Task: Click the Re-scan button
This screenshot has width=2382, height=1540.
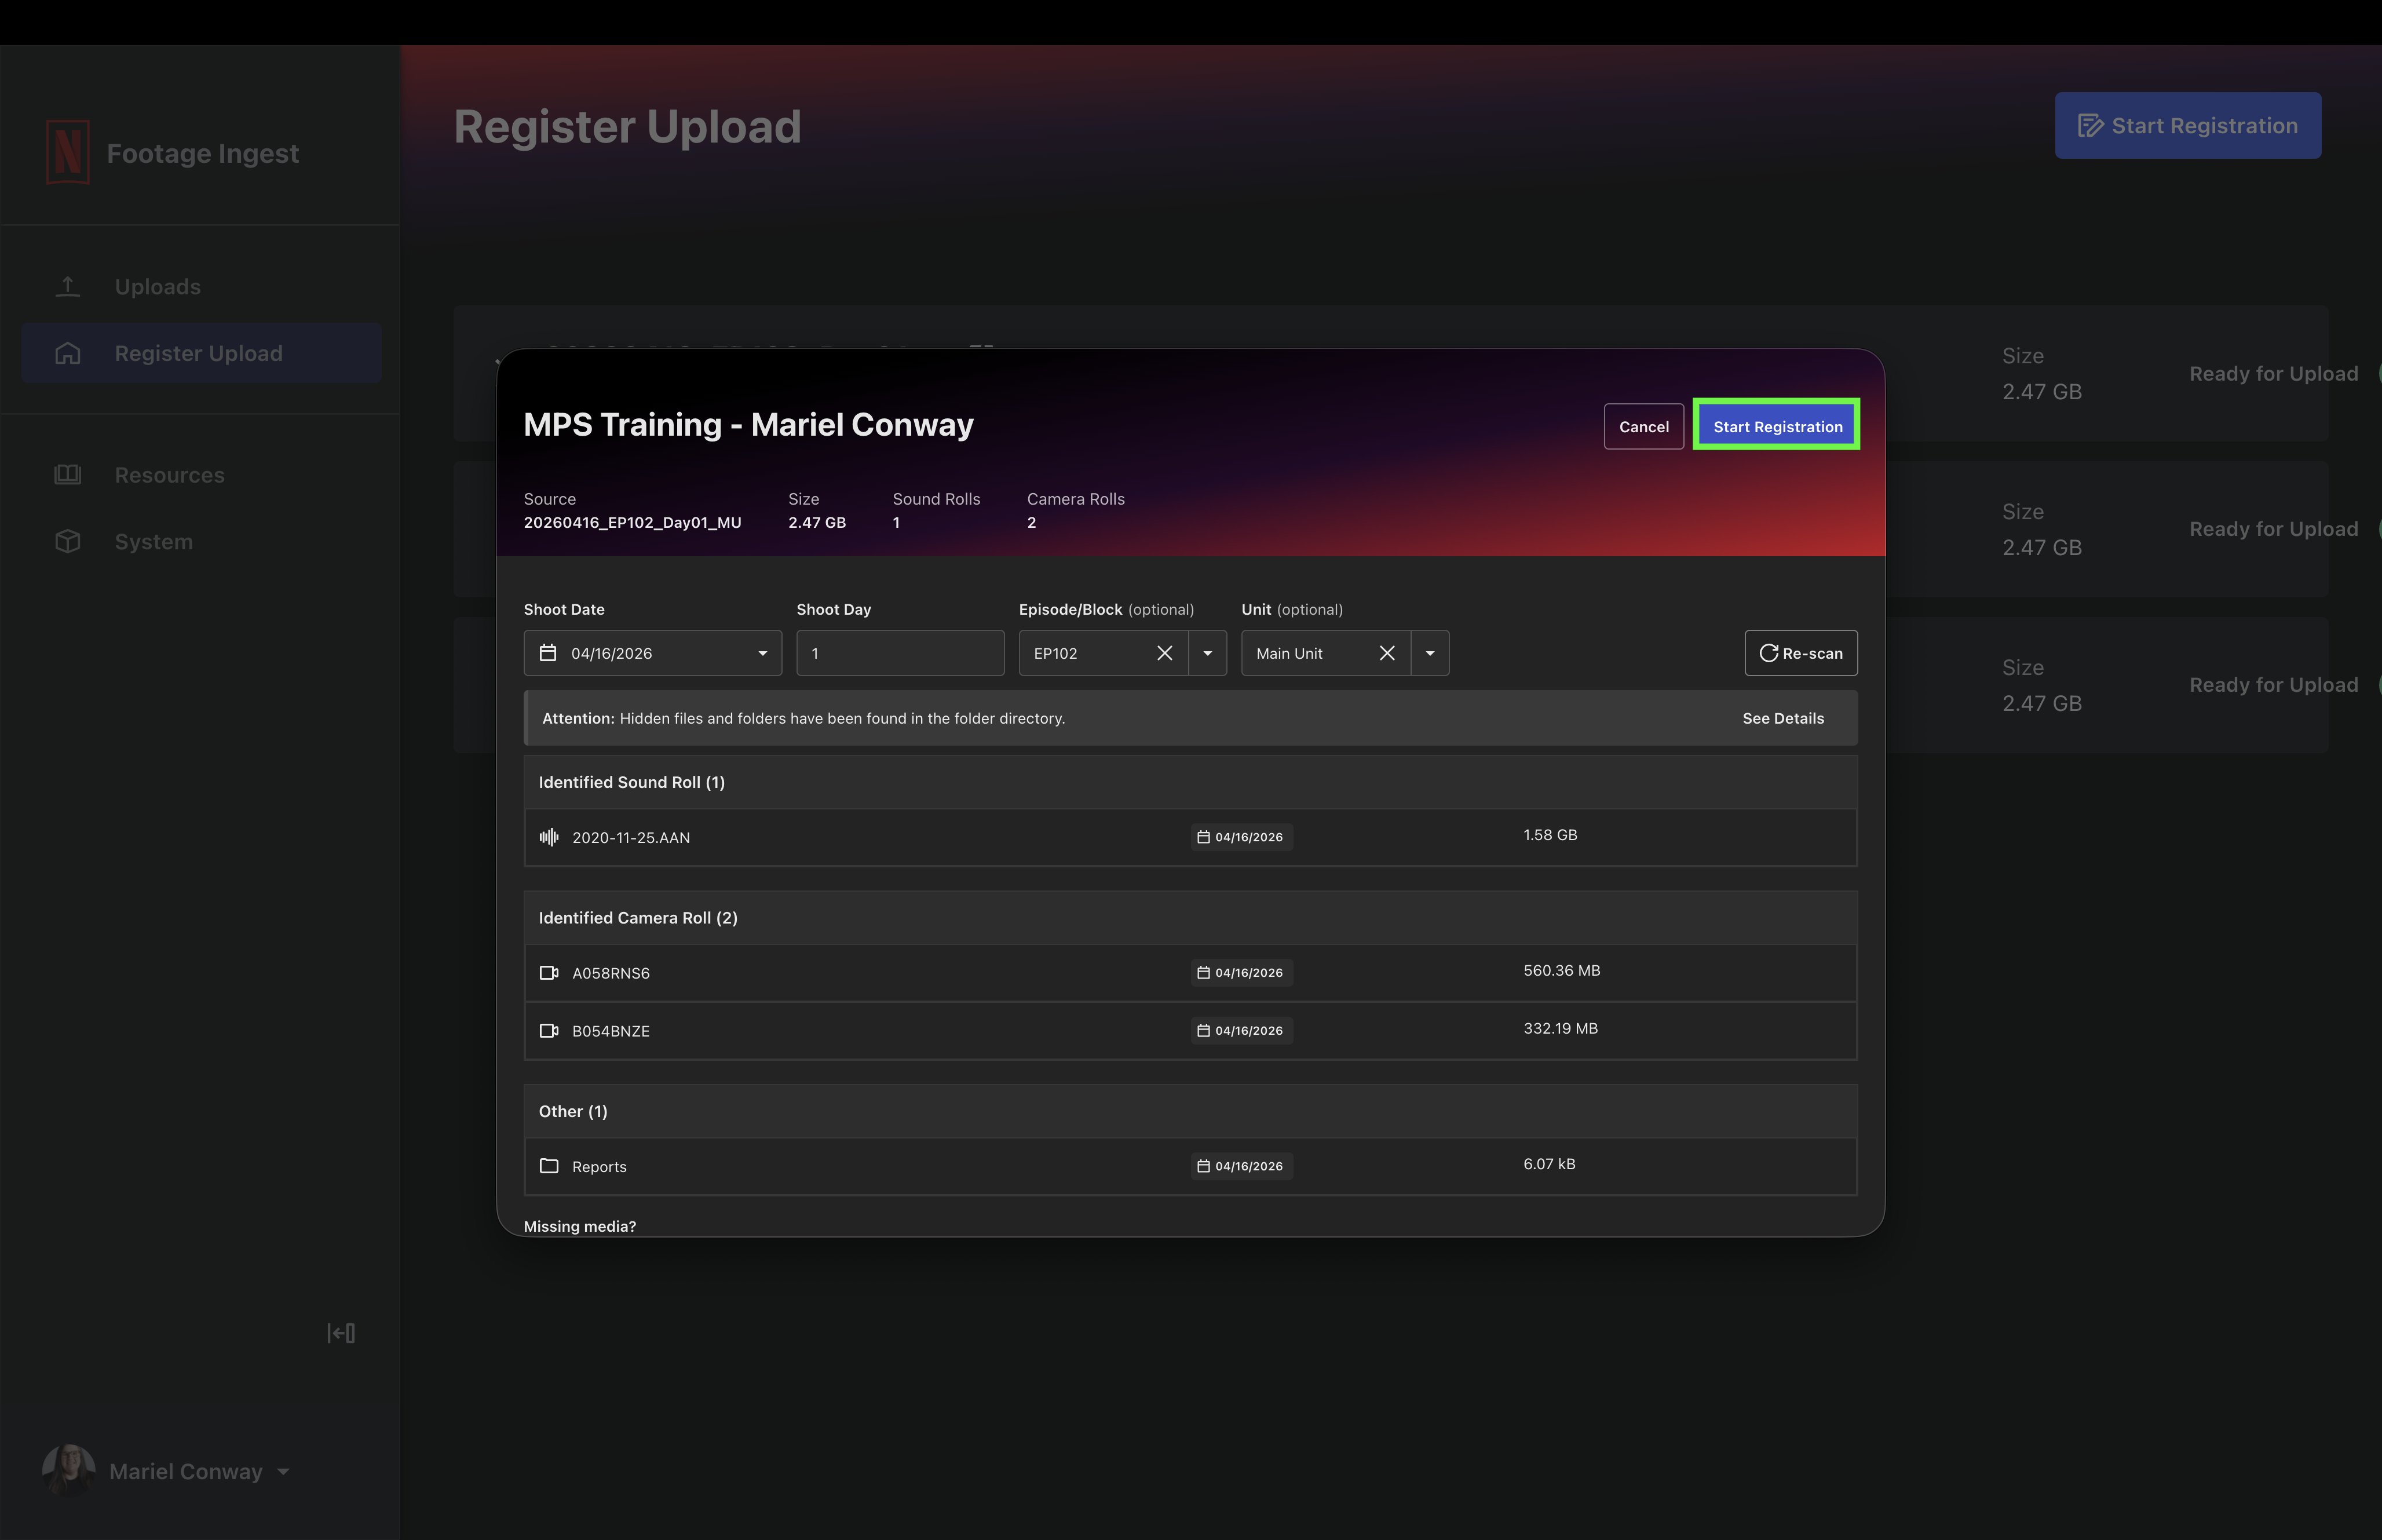Action: click(x=1800, y=653)
